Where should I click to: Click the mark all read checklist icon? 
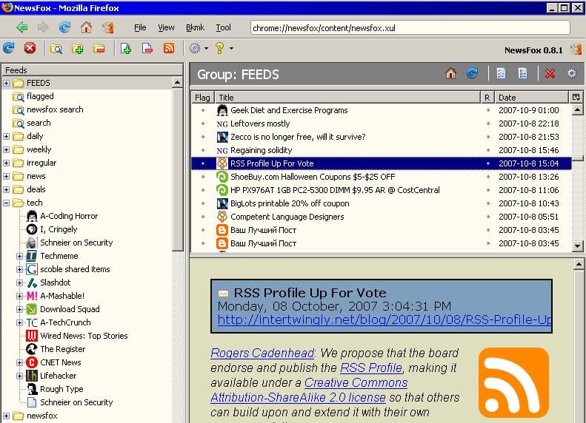pos(501,73)
